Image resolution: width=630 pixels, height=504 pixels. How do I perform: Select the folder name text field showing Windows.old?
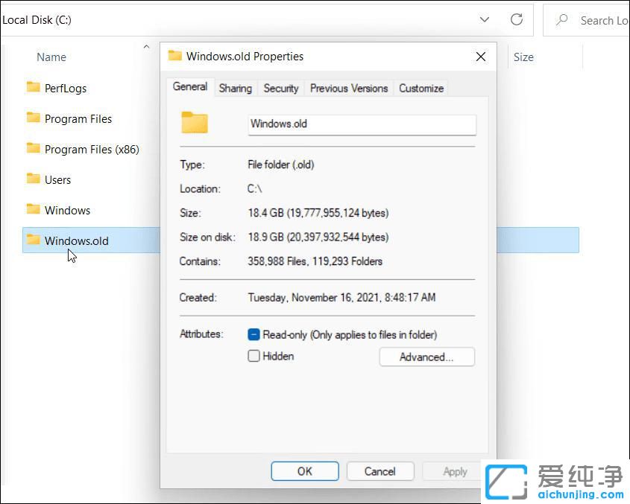pyautogui.click(x=362, y=124)
